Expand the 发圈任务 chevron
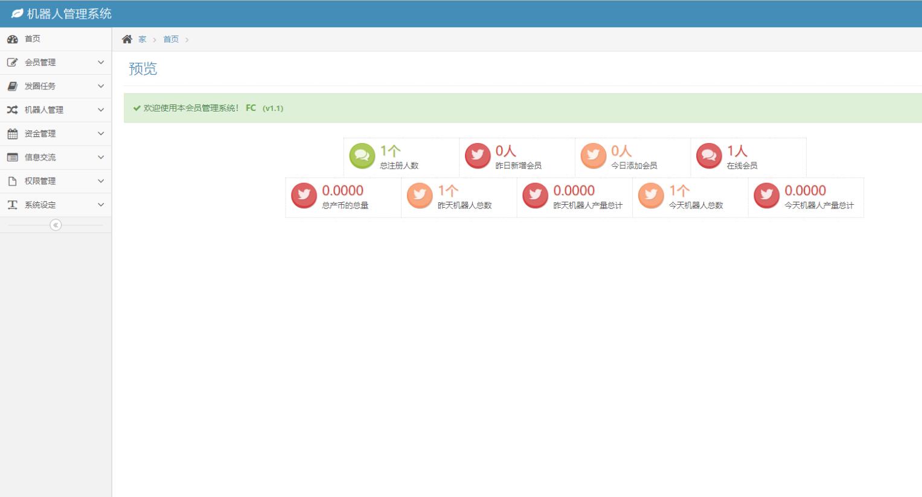The width and height of the screenshot is (922, 497). (101, 86)
